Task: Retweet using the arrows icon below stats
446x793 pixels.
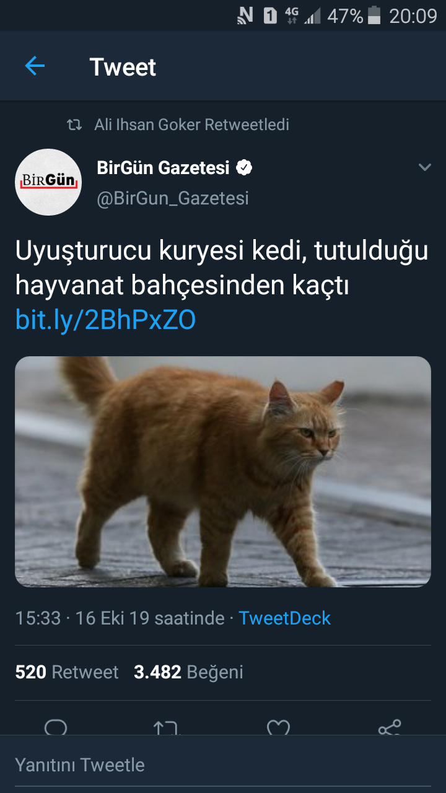Action: pos(166,727)
